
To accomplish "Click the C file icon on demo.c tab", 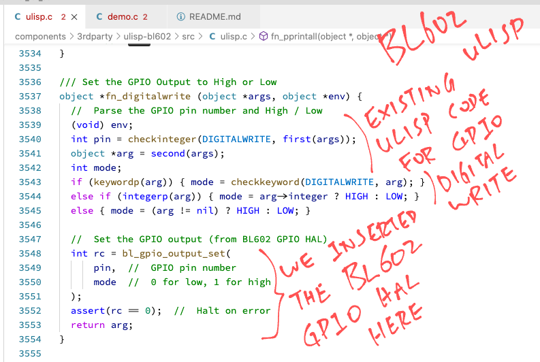I will click(100, 16).
